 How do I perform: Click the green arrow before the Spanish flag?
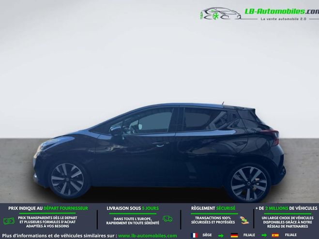264,236
